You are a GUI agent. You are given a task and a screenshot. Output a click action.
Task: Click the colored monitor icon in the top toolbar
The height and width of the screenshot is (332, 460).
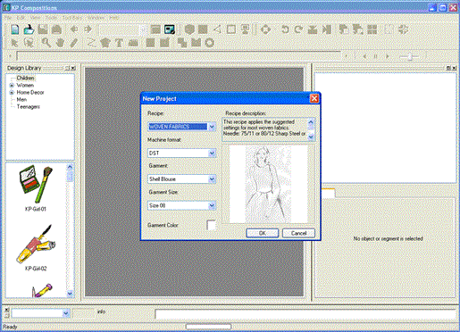[170, 29]
